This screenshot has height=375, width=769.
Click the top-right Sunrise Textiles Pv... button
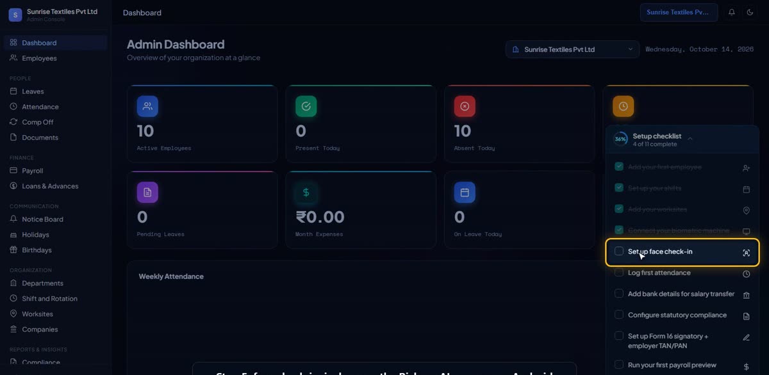click(x=679, y=12)
